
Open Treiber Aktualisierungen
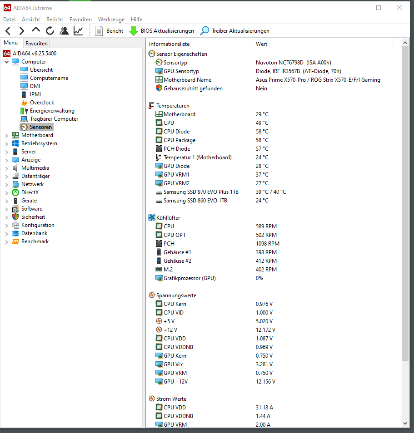(234, 31)
